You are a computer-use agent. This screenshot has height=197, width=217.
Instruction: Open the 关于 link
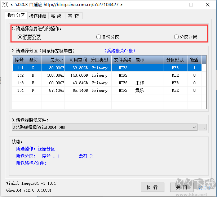pos(206,188)
